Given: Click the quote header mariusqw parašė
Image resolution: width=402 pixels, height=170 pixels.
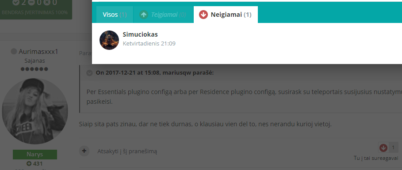Looking at the screenshot, I should click(155, 73).
